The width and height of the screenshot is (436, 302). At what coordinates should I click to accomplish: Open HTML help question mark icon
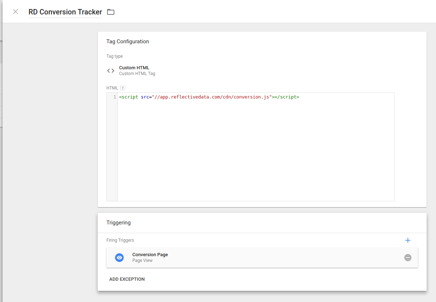(123, 88)
